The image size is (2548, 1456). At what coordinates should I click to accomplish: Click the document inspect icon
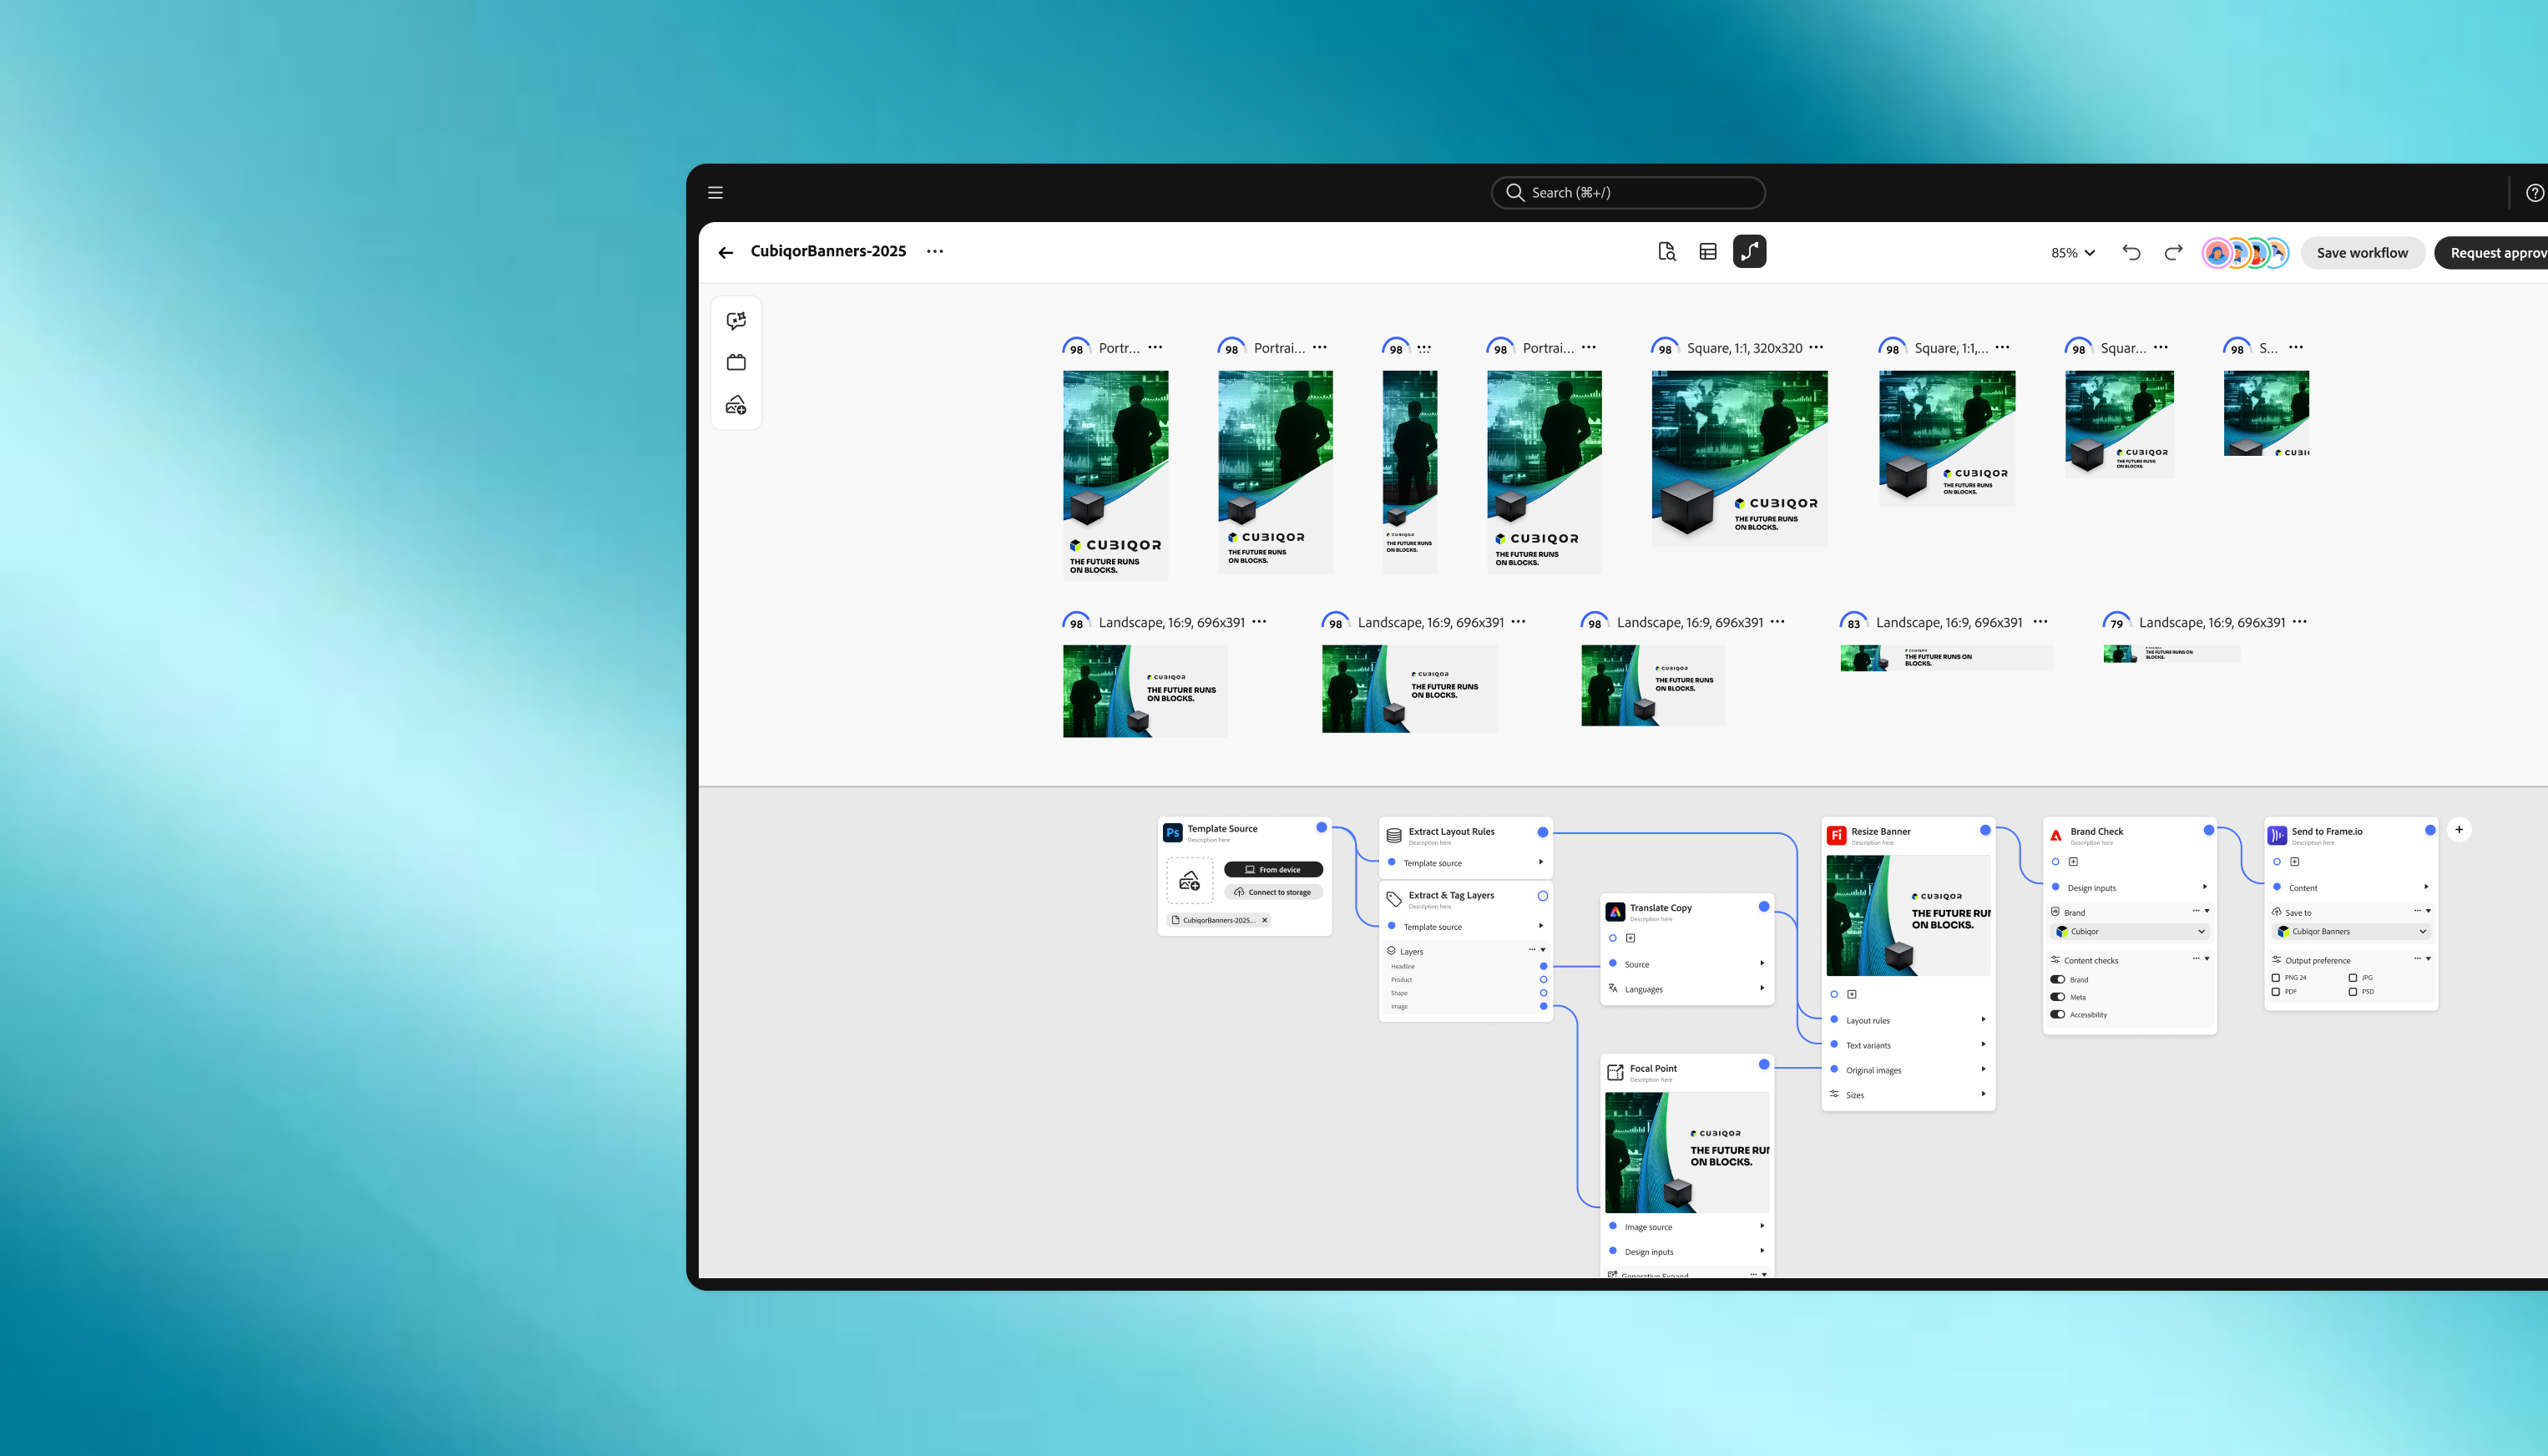click(1666, 252)
